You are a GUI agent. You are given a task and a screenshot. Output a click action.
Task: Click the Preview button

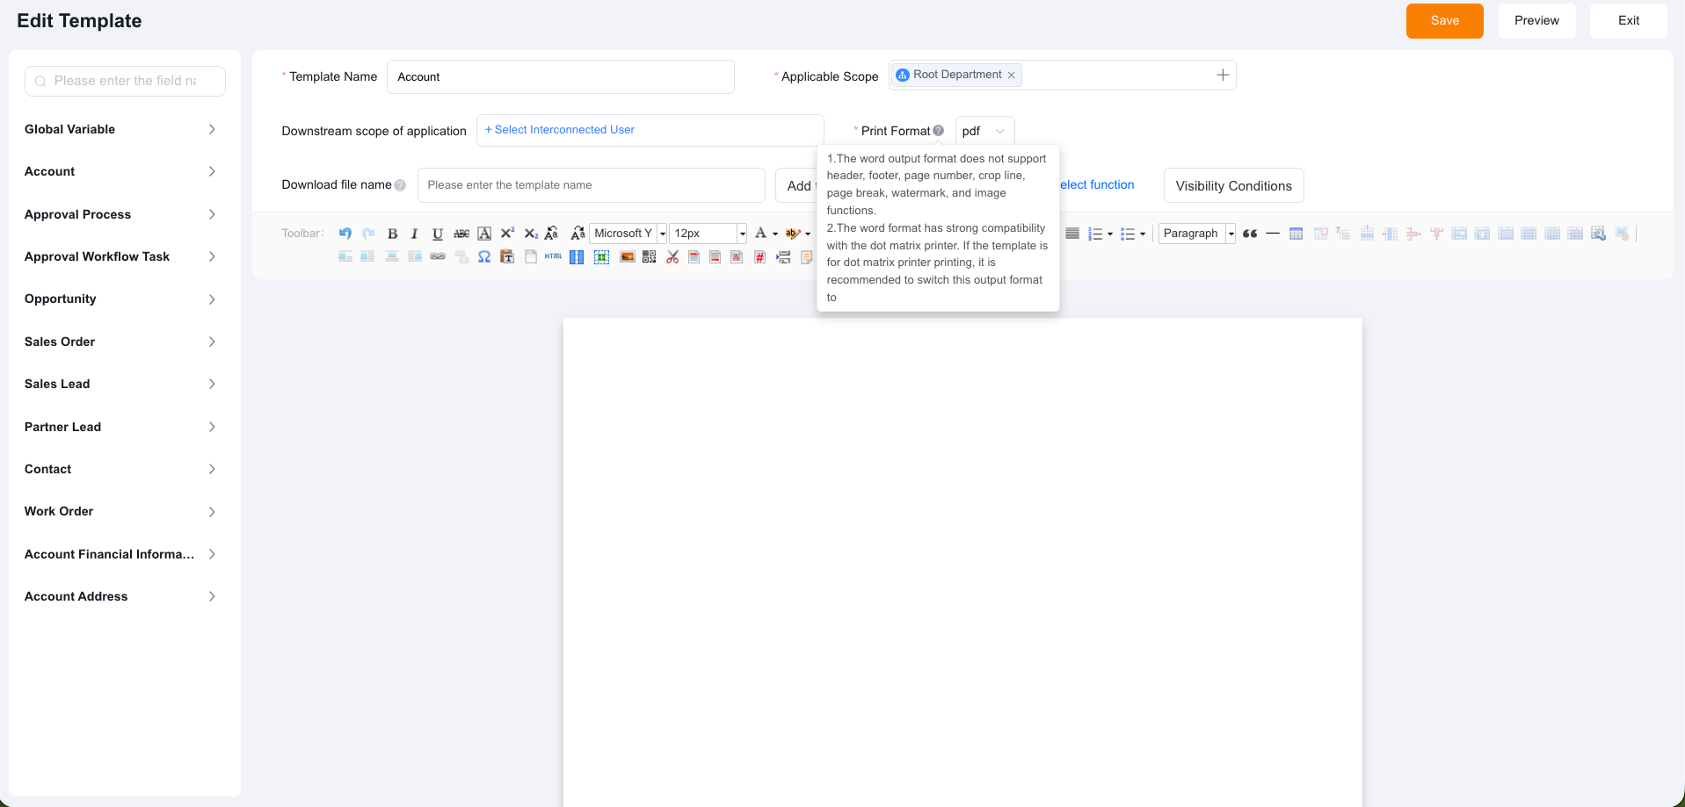1536,20
